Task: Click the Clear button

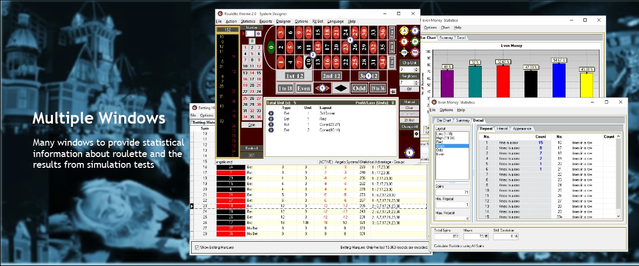Action: (x=409, y=108)
